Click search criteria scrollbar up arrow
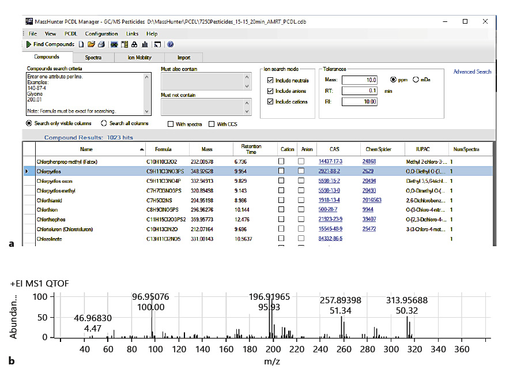This screenshot has width=517, height=384. pos(147,77)
